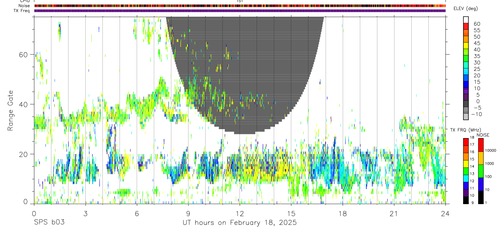This screenshot has height=231, width=501.
Task: Click the 1000 label on the NOISE scale
Action: coord(490,163)
